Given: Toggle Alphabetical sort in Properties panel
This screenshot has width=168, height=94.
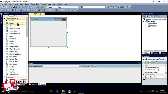Looking at the screenshot, I should (x=146, y=62).
